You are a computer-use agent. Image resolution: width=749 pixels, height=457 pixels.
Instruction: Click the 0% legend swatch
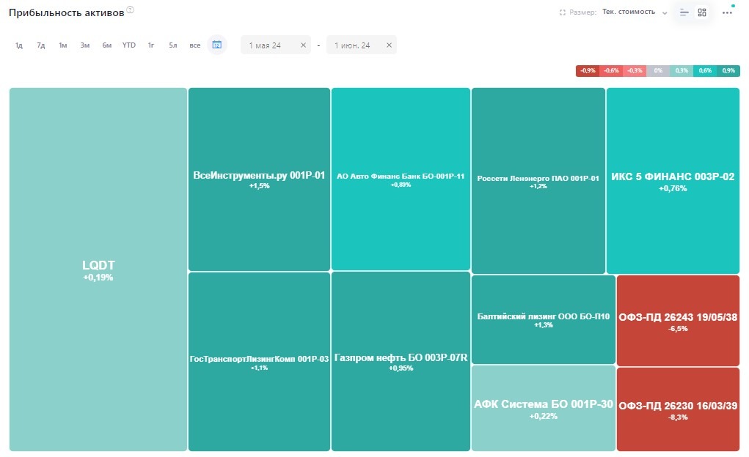click(658, 70)
